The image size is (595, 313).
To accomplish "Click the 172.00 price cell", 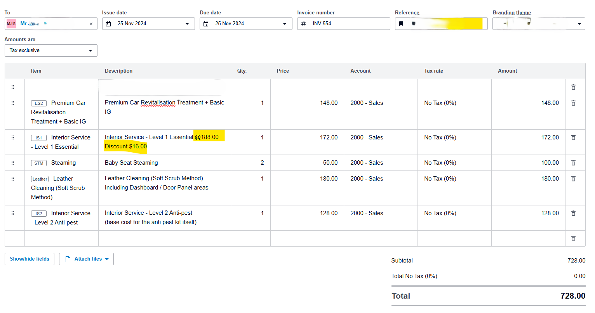I will pyautogui.click(x=307, y=137).
